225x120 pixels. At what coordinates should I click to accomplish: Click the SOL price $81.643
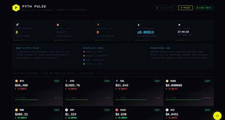(x=122, y=85)
